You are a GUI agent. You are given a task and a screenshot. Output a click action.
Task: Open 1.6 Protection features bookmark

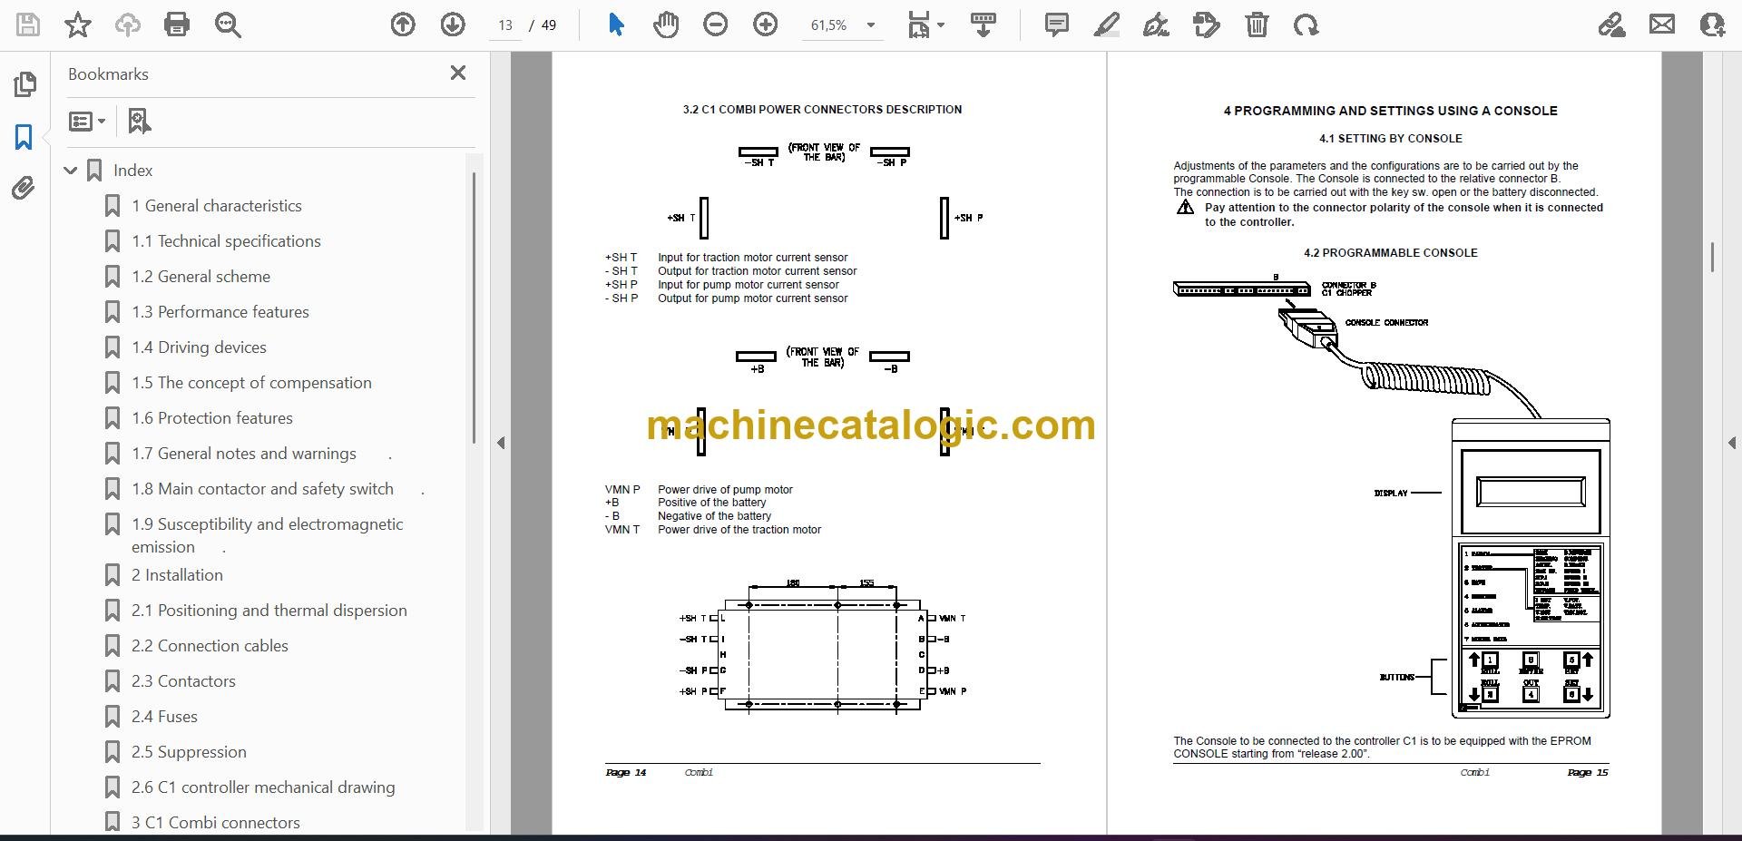tap(212, 418)
